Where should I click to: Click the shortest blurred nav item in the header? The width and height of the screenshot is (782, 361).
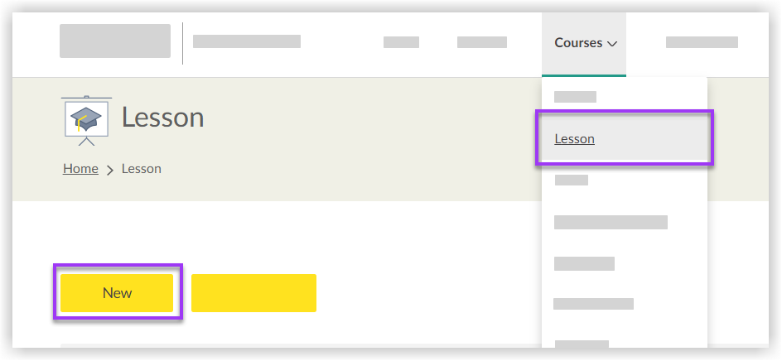click(x=401, y=42)
